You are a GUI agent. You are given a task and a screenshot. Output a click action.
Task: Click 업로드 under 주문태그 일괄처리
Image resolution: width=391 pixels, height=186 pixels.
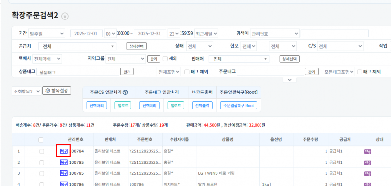(176, 105)
